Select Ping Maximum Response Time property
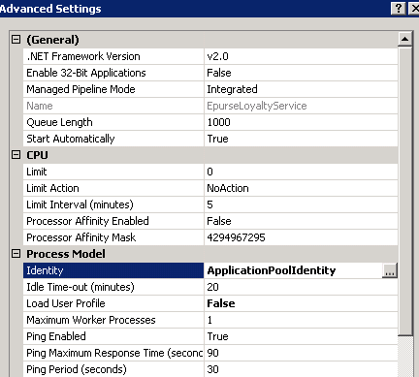The width and height of the screenshot is (419, 377). click(x=113, y=353)
